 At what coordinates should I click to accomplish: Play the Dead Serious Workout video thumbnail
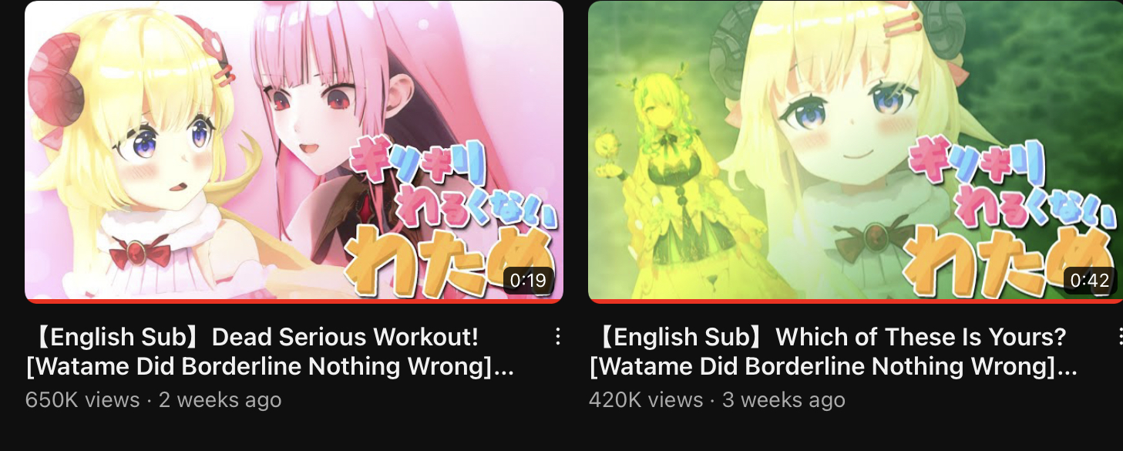(x=294, y=152)
